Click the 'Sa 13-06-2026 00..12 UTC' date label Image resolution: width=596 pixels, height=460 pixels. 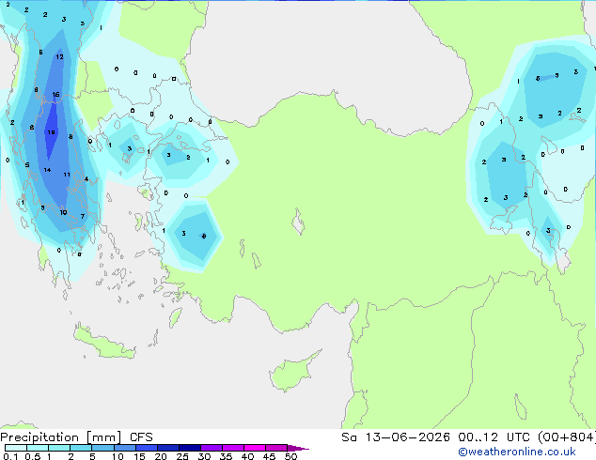[436, 437]
